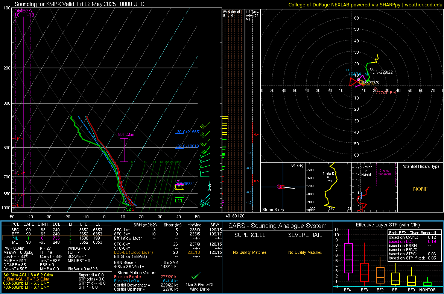Click the 'SR Wind v. Height' label

[366, 171]
